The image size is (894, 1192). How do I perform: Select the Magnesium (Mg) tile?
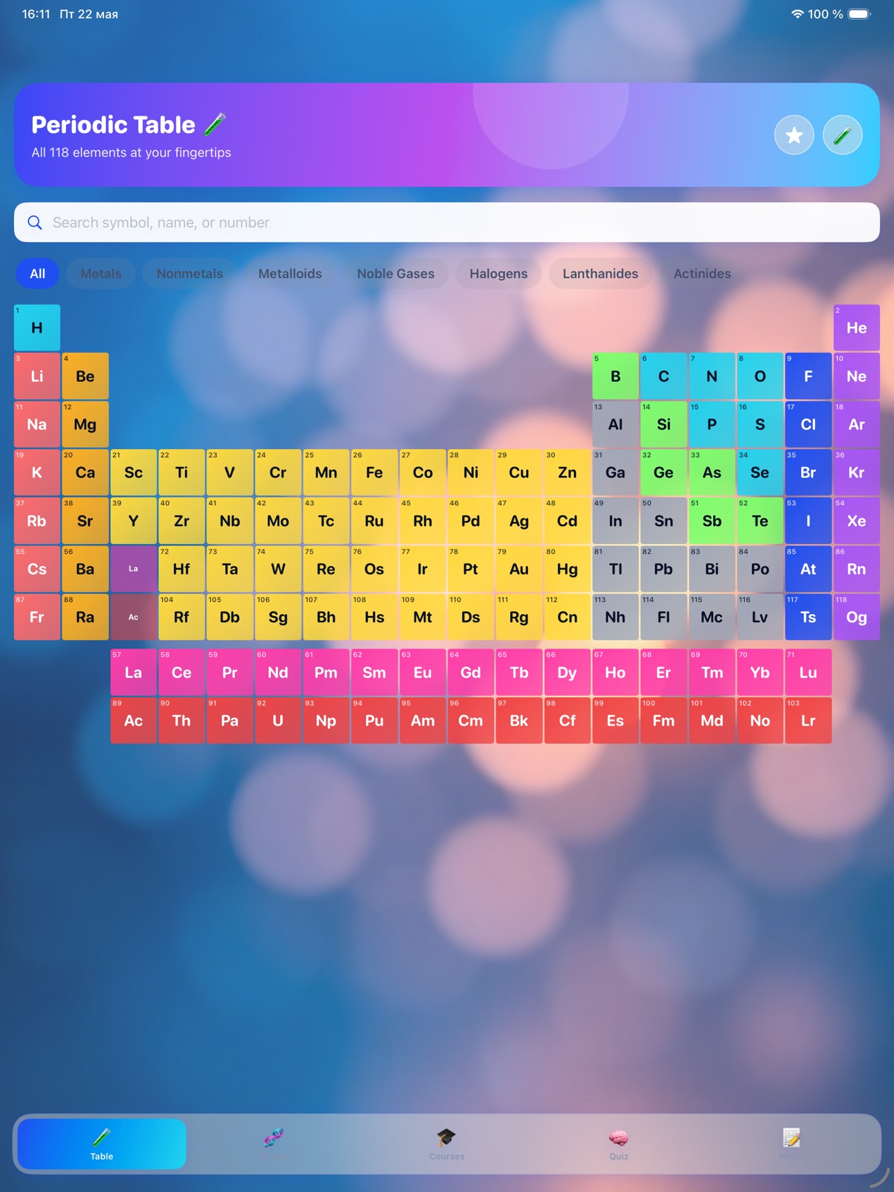click(85, 424)
